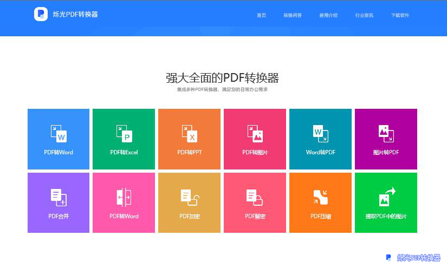
Task: Click the PDF解密 unlock icon
Action: coord(255,197)
